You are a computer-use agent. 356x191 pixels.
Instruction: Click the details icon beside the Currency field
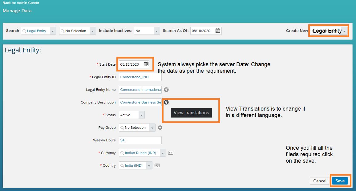tap(170, 152)
